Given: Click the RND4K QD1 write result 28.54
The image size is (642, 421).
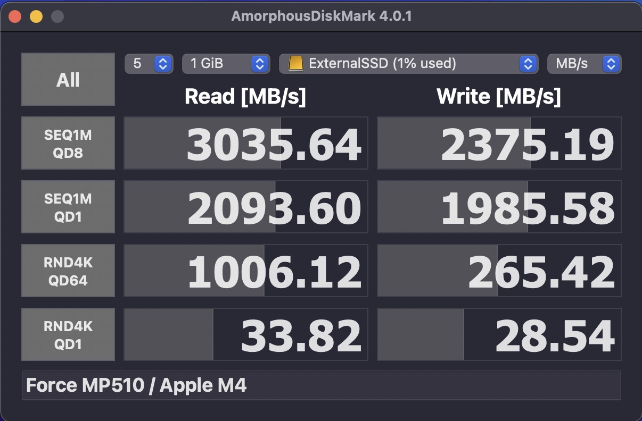Looking at the screenshot, I should click(x=499, y=335).
